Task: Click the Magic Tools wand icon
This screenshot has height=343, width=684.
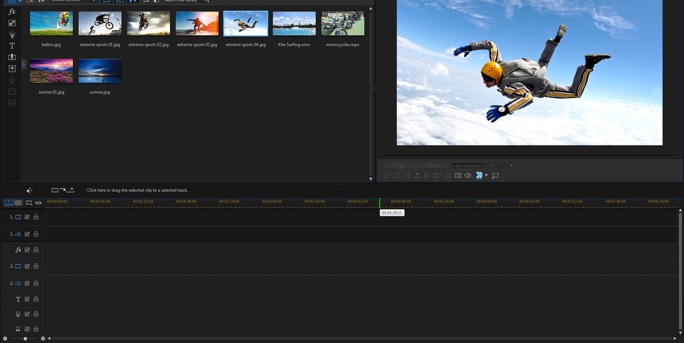Action: pyautogui.click(x=29, y=191)
